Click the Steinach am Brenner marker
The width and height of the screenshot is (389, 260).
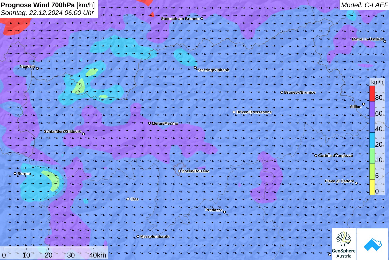click(x=202, y=19)
